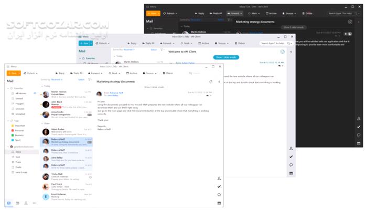Open the Menu button in front window
The height and width of the screenshot is (212, 367).
point(12,66)
